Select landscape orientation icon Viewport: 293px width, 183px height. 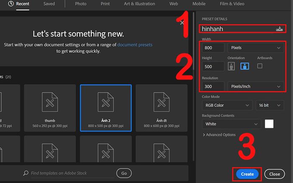click(244, 66)
